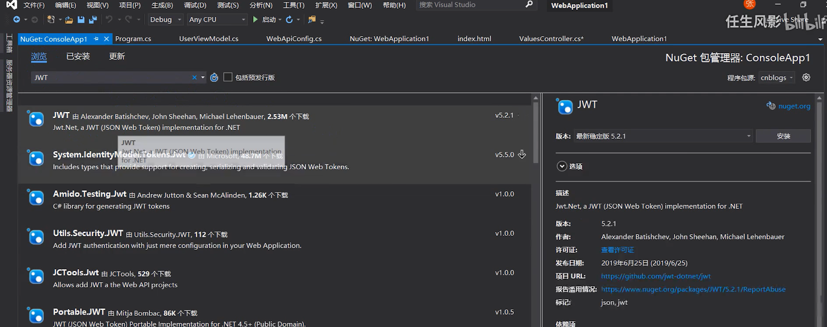Close the NuGet: ConsoleApp1 tab
This screenshot has height=327, width=827.
106,39
